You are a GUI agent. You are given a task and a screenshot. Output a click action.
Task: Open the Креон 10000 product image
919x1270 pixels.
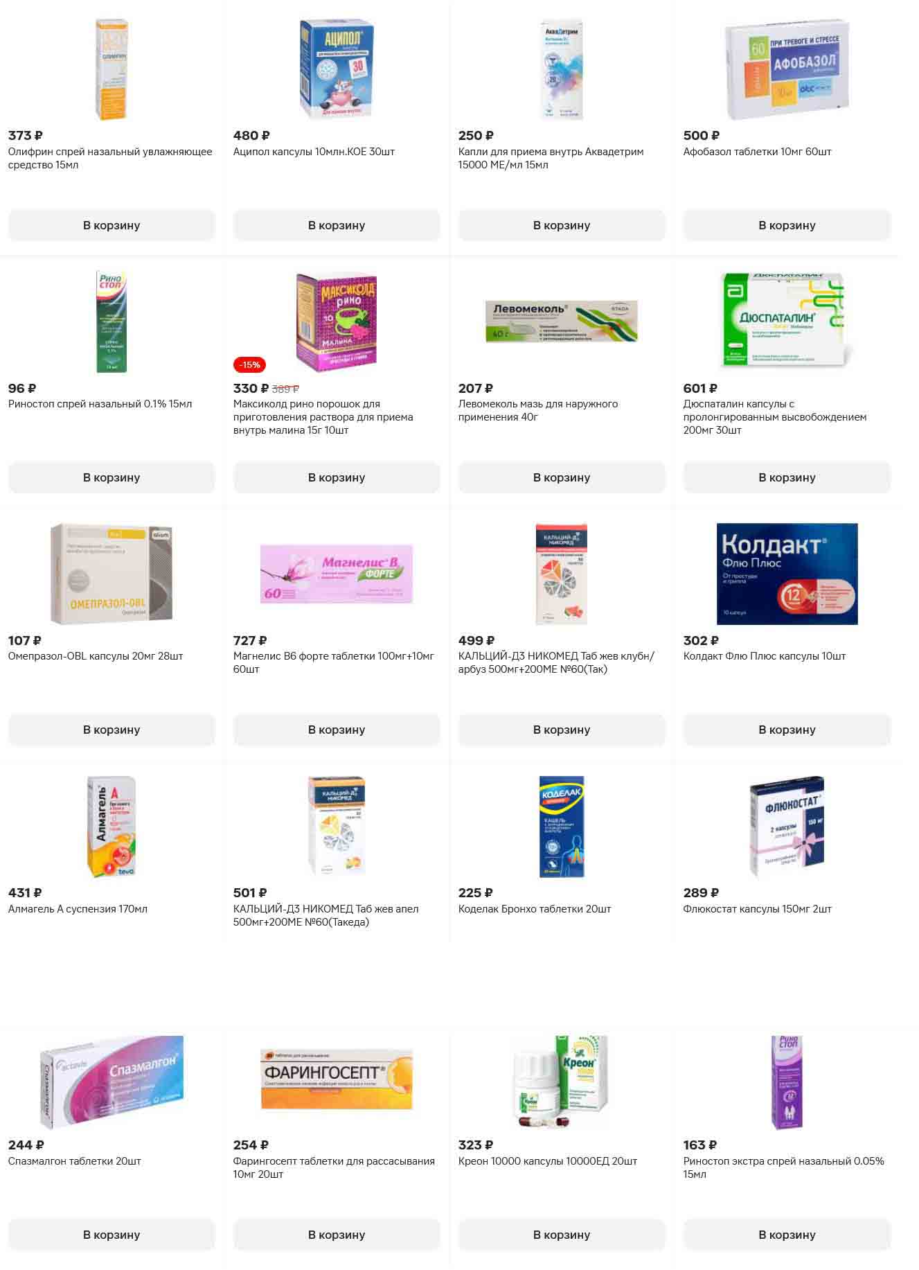pos(562,1079)
